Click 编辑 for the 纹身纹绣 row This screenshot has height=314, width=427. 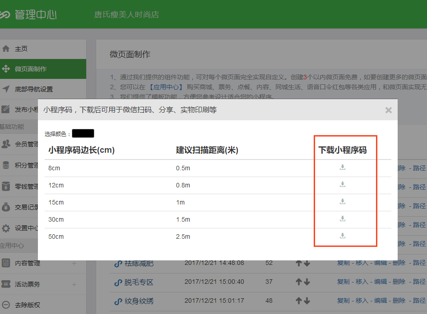(381, 300)
